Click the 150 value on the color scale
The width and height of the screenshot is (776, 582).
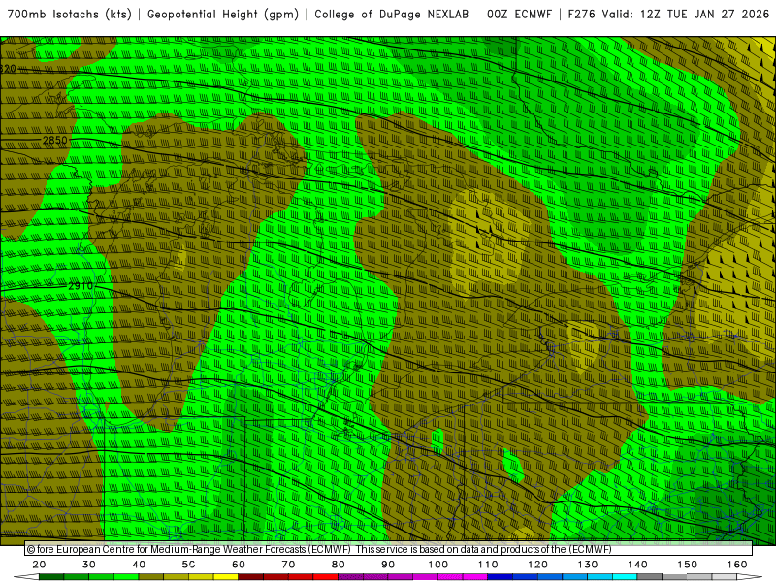[x=688, y=565]
